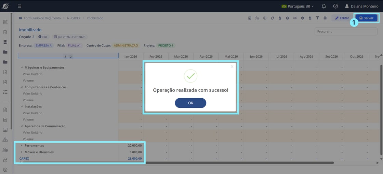Click the calendar icon in toolbar
This screenshot has height=174, width=383.
(325, 18)
